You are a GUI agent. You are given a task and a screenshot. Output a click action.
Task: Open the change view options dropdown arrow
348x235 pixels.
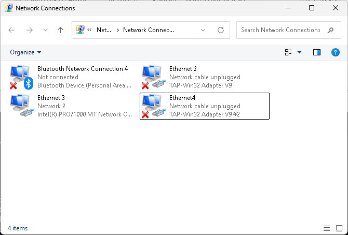click(x=299, y=52)
